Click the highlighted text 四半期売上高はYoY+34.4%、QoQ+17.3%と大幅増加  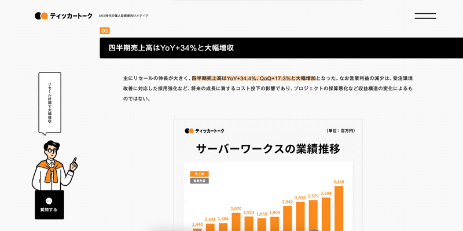click(x=254, y=78)
